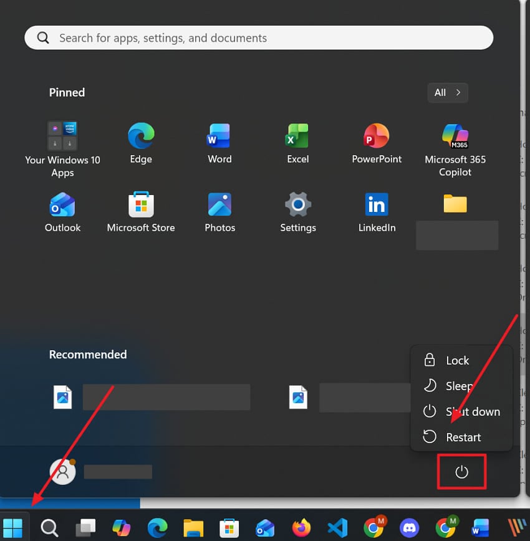Open Visual Studio Code from the taskbar
The image size is (530, 541).
[x=337, y=527]
